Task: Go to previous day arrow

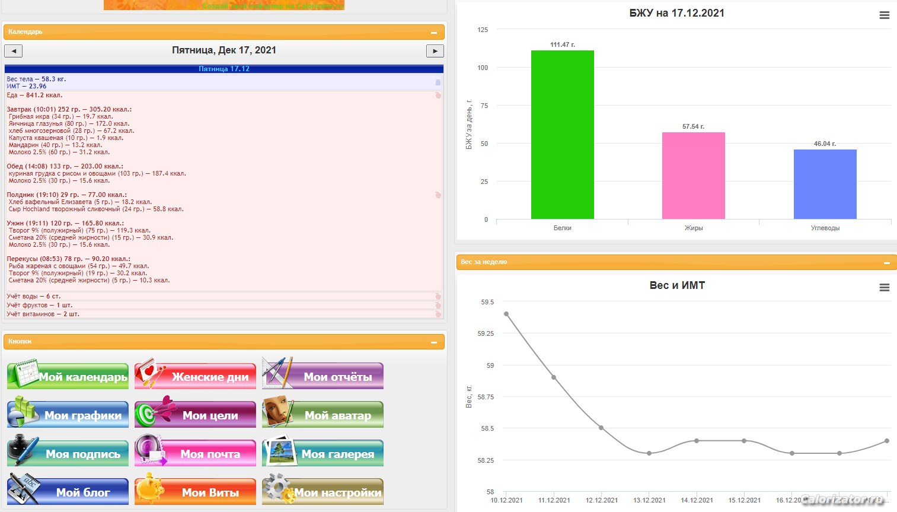Action: (14, 51)
